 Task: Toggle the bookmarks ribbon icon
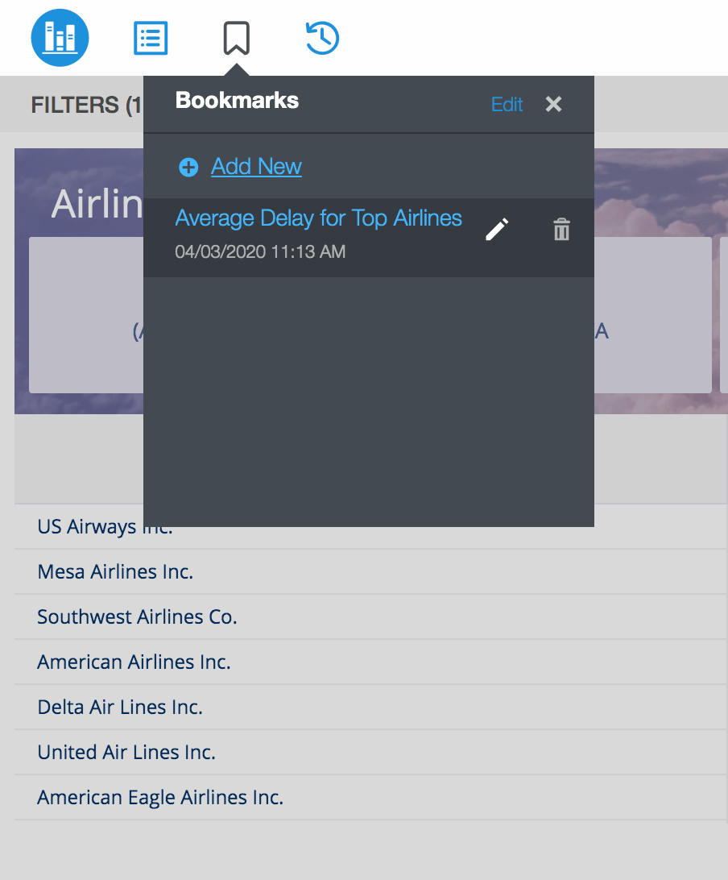tap(236, 37)
